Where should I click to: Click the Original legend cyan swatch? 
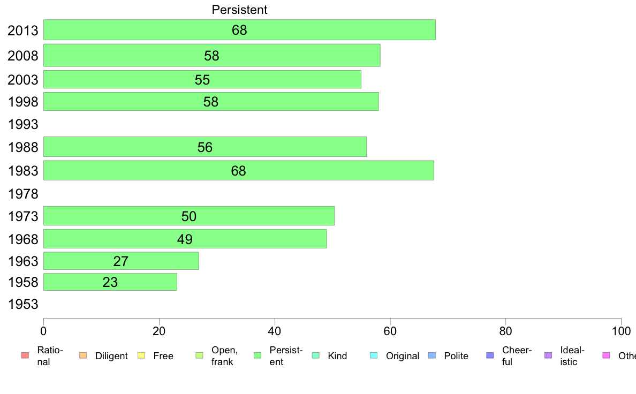374,355
